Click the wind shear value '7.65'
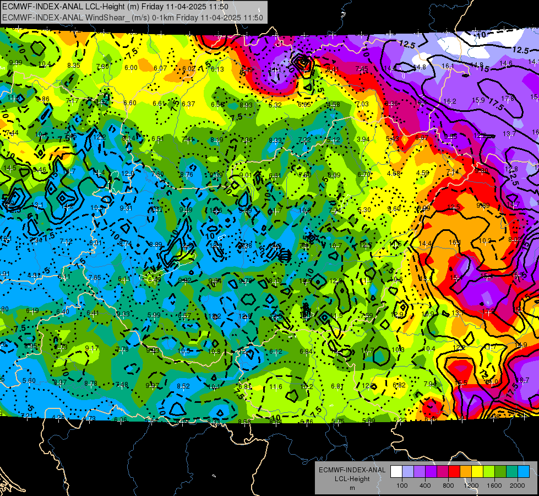The height and width of the screenshot is (496, 539). pos(95,277)
